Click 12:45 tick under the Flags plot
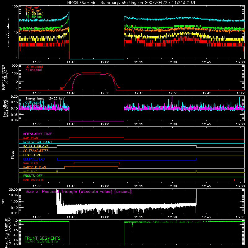This screenshot has height=248, width=248. click(206, 186)
